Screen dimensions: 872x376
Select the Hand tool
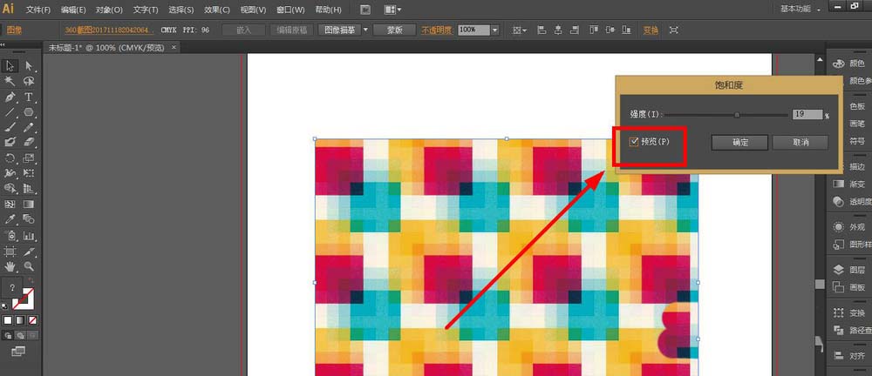(10, 266)
